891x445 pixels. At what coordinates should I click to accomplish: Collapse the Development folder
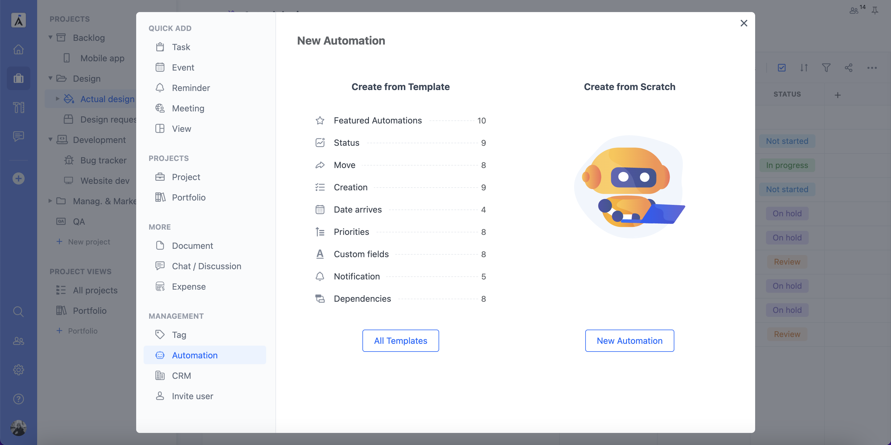(50, 139)
